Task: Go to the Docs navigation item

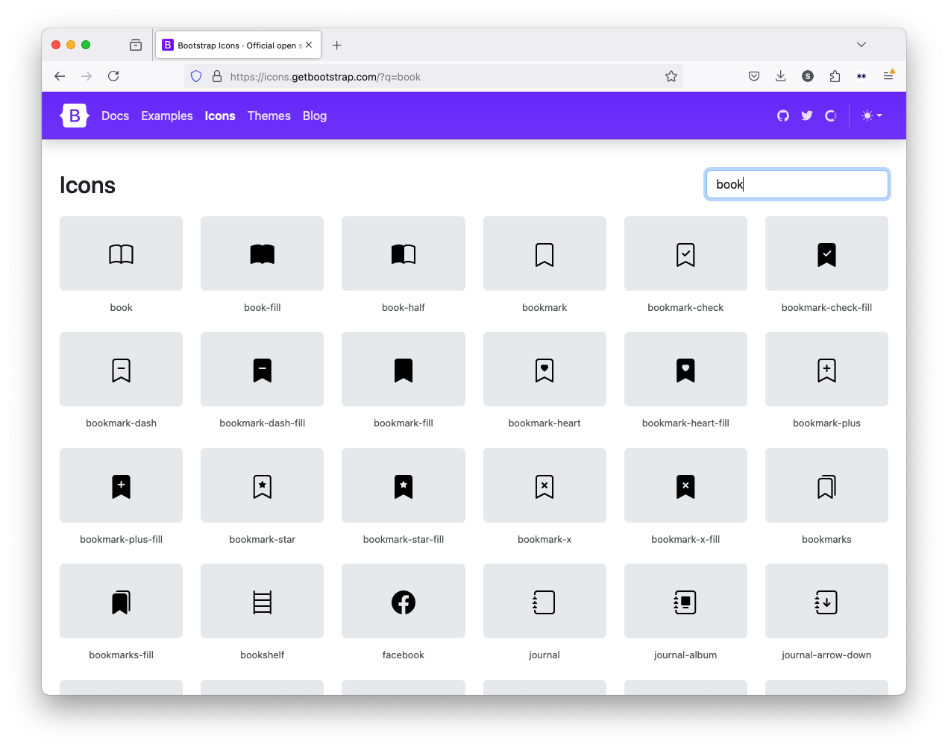Action: [115, 116]
